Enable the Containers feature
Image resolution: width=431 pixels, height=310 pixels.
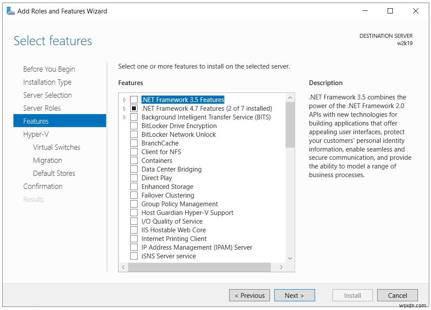pos(134,160)
